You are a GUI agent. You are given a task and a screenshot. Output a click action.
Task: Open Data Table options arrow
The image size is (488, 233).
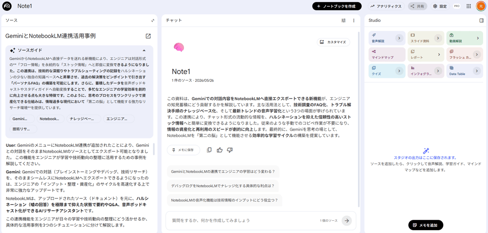click(x=477, y=71)
